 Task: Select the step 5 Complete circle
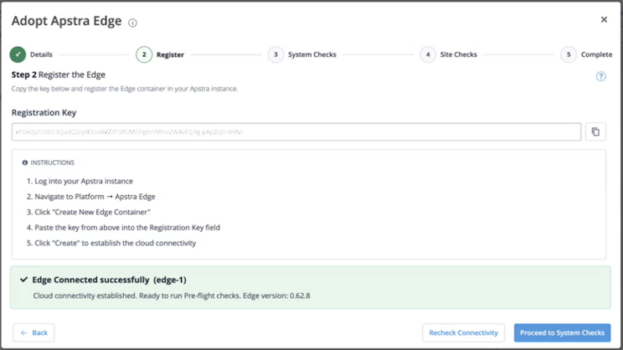[569, 54]
